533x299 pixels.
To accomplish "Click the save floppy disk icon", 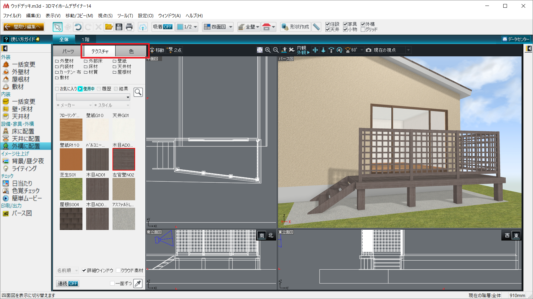I will tap(119, 27).
